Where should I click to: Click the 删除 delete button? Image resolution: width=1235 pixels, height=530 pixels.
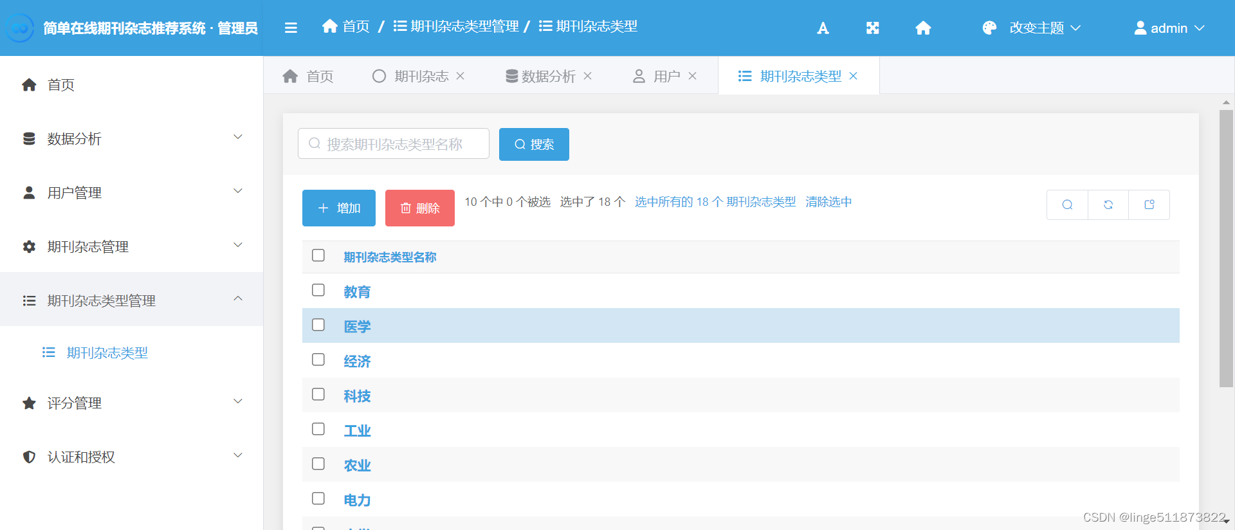[x=420, y=208]
